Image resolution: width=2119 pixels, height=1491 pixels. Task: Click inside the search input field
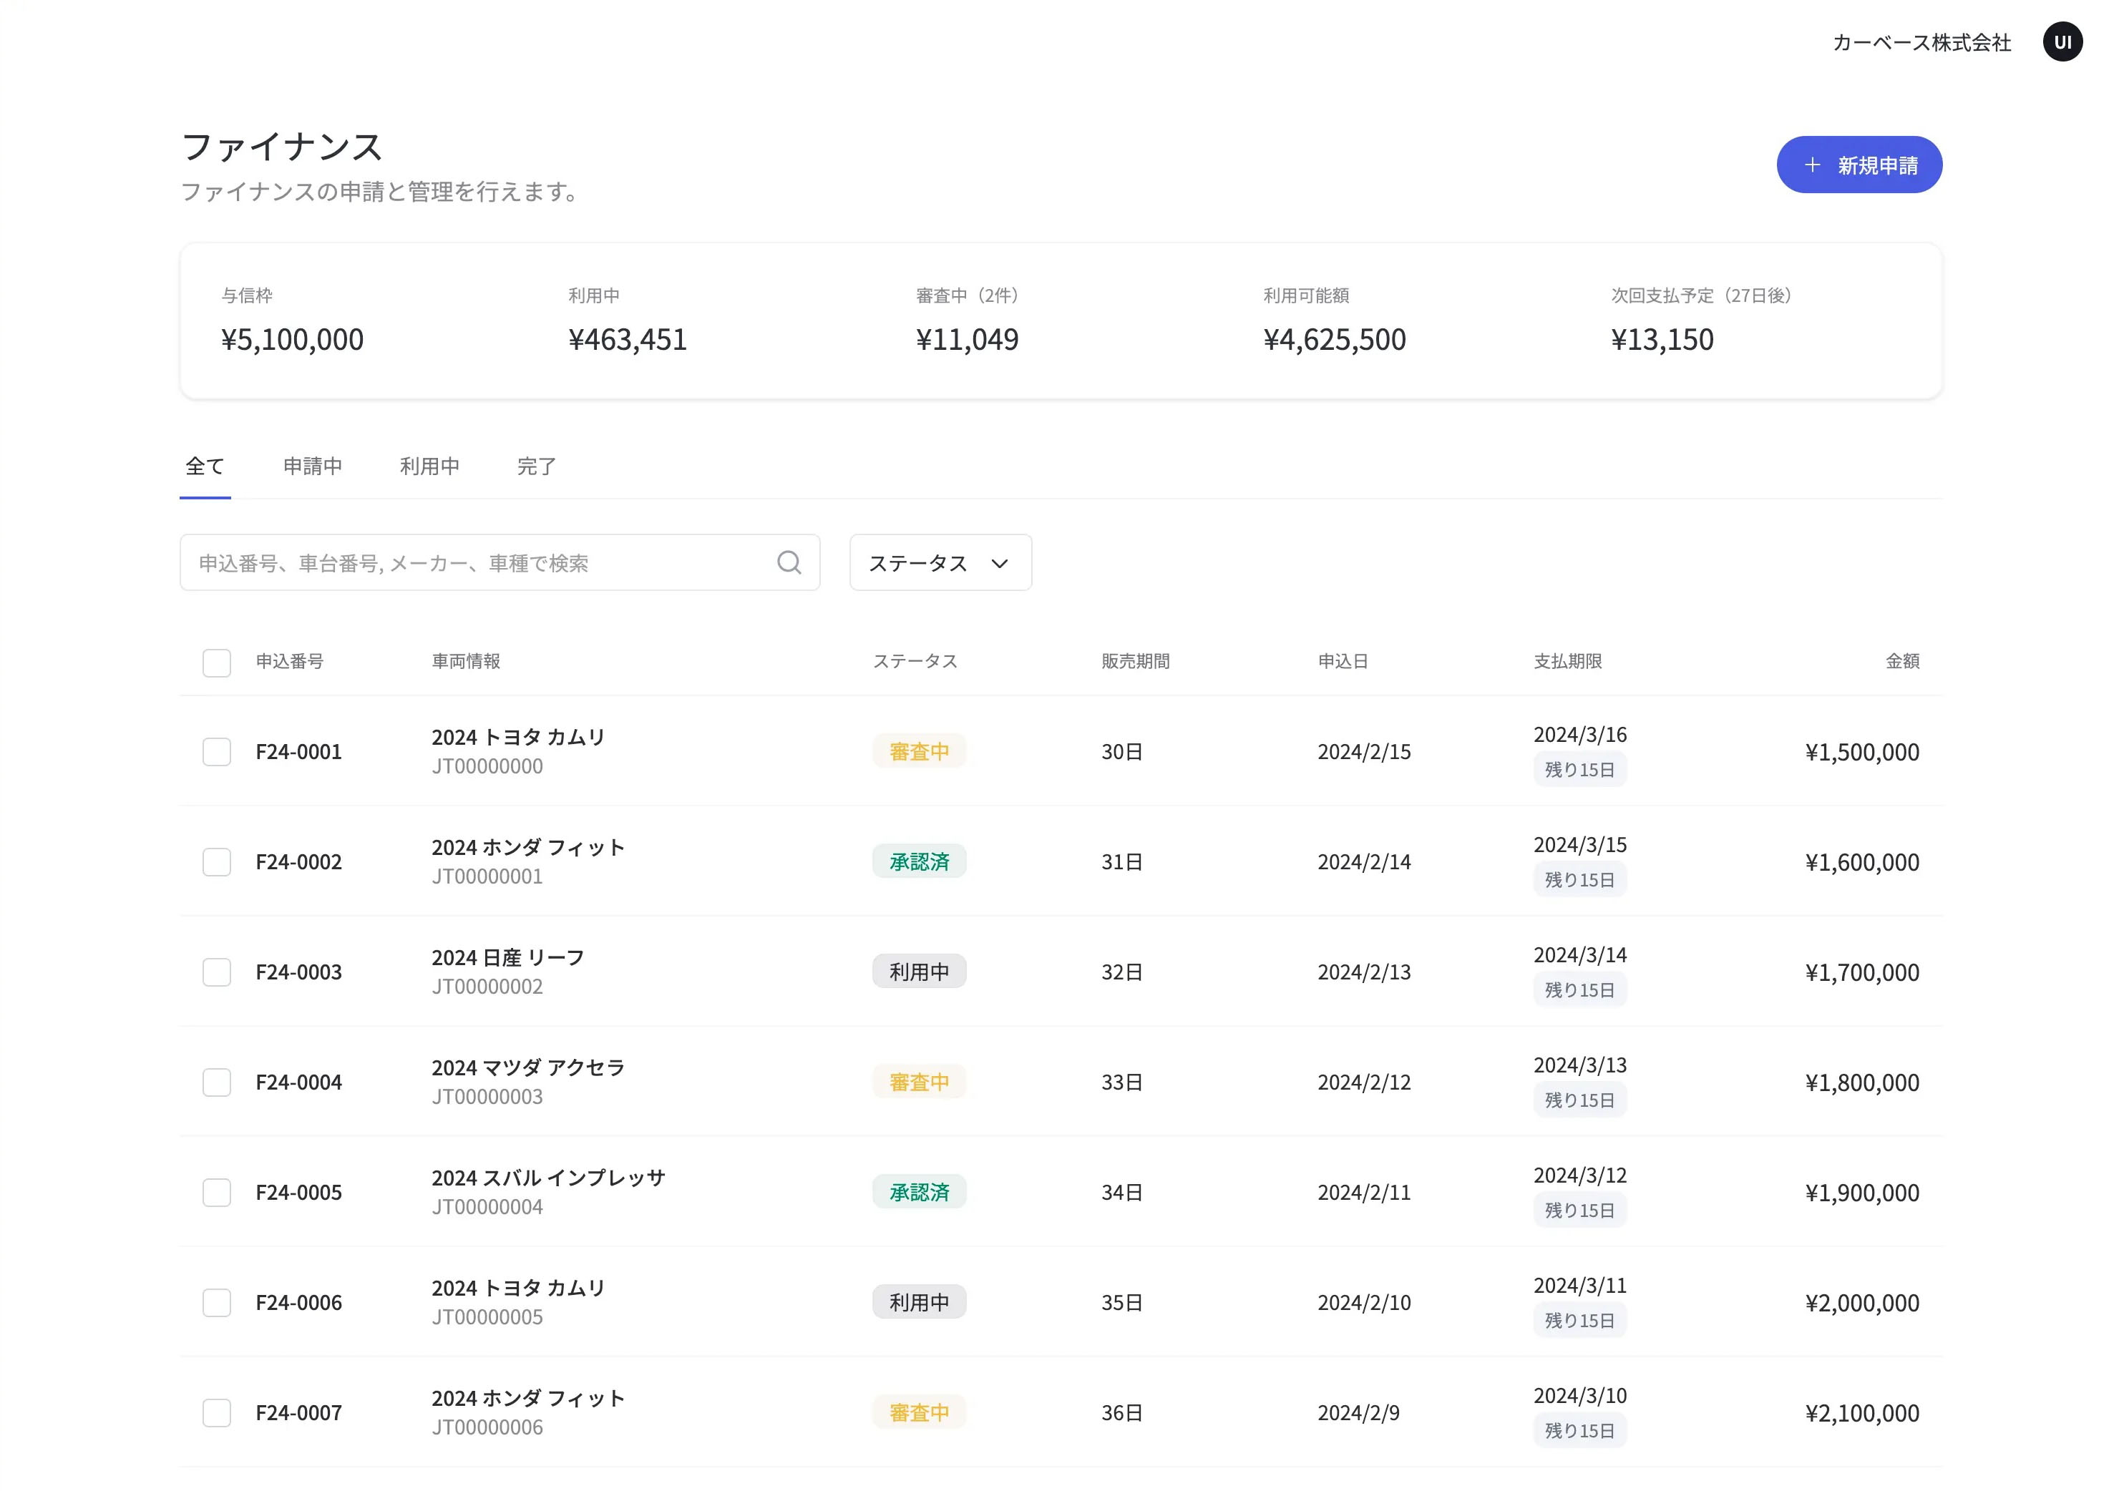click(462, 562)
